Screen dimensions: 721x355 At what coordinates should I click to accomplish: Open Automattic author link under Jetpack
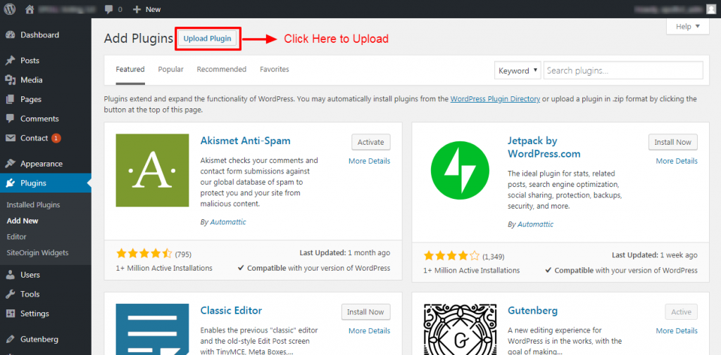pos(535,224)
